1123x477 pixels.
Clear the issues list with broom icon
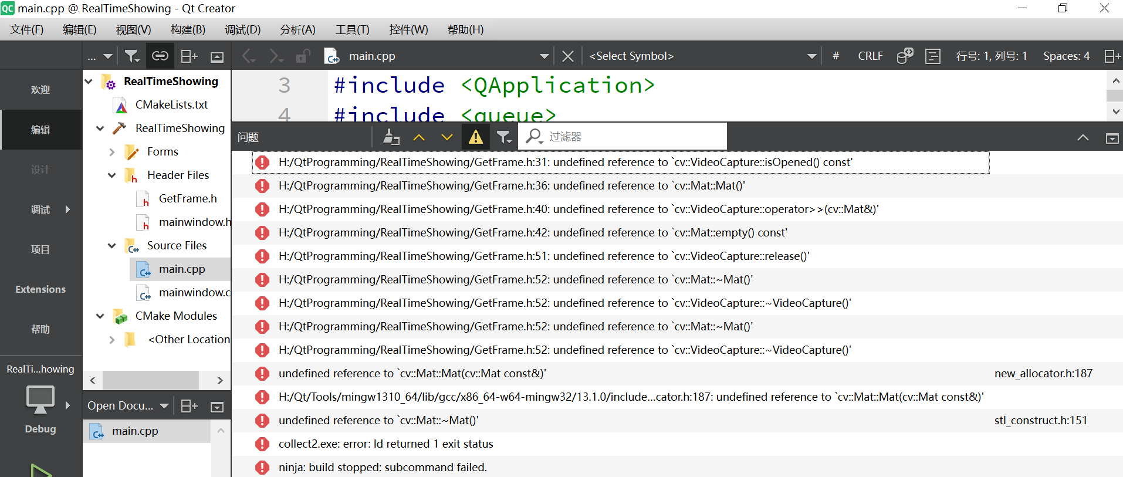pos(391,137)
